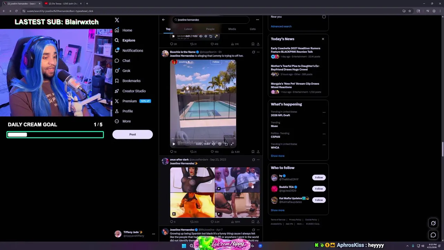Open more options on Boochie's post

(258, 52)
